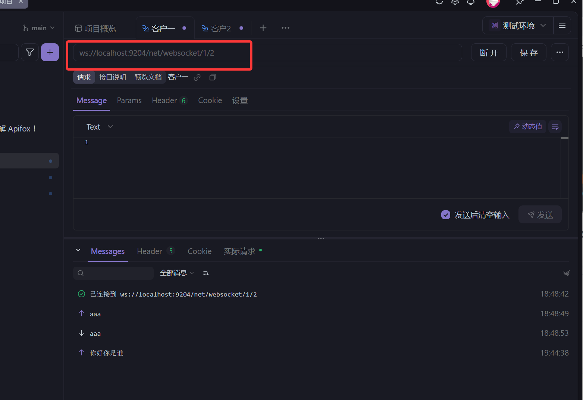This screenshot has width=583, height=400.
Task: Click the filter funnel icon
Action: point(30,52)
